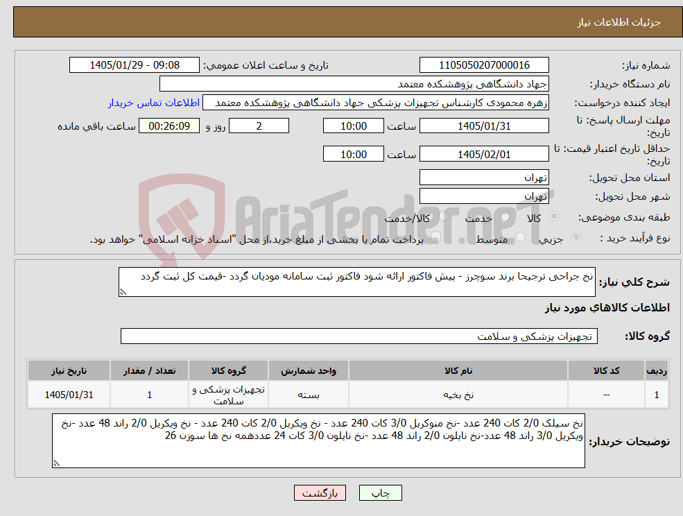This screenshot has width=683, height=516.
Task: Click the remaining time field 00:26:09
Action: pos(169,126)
